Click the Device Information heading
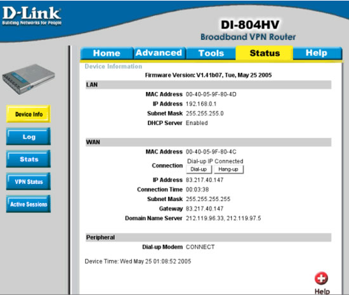349x295 pixels. coord(114,67)
